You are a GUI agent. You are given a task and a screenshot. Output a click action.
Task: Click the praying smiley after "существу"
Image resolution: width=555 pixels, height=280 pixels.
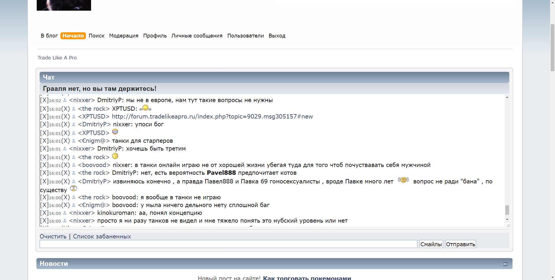coord(74,188)
